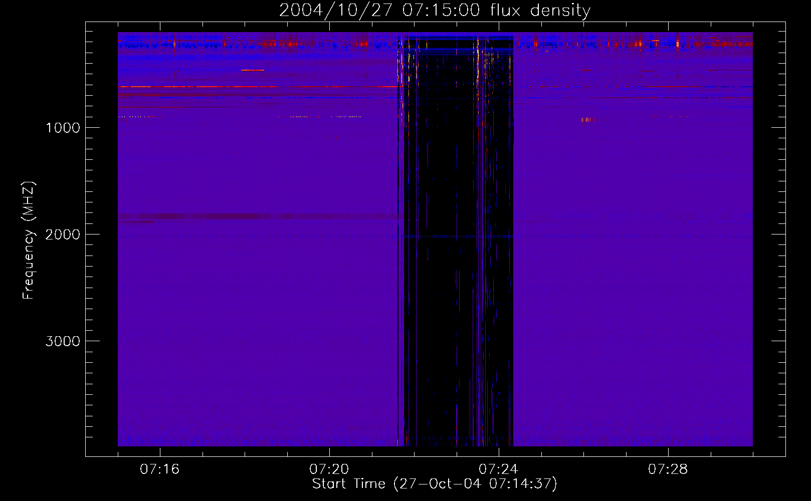Click the short orange streak above the red line

point(253,70)
